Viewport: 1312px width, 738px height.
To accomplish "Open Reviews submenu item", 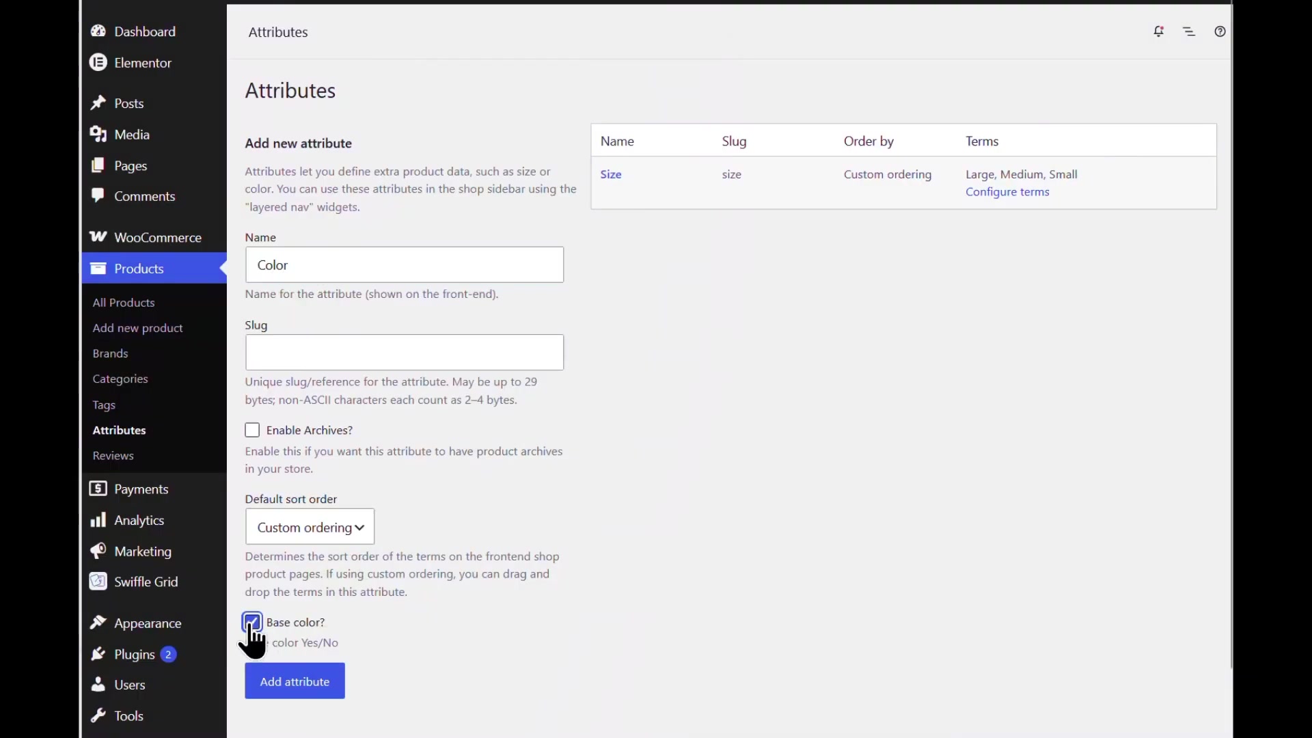I will 113,456.
